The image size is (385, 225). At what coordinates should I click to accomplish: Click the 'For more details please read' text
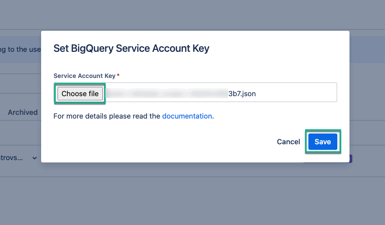pyautogui.click(x=107, y=116)
